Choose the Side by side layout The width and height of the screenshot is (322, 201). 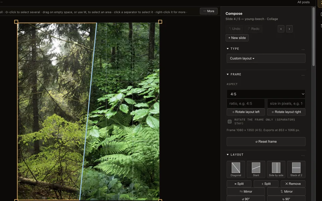click(276, 169)
